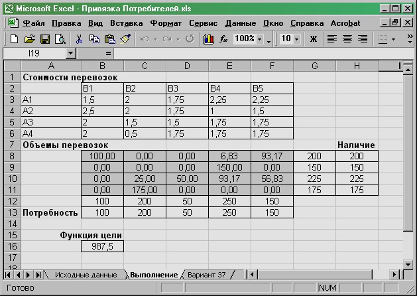Image resolution: width=417 pixels, height=296 pixels.
Task: Center text alignment
Action: point(347,39)
